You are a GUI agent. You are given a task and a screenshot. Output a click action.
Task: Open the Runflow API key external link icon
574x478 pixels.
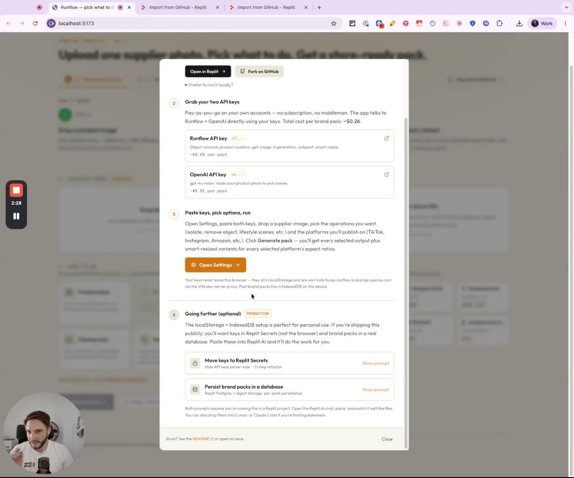[x=386, y=139]
